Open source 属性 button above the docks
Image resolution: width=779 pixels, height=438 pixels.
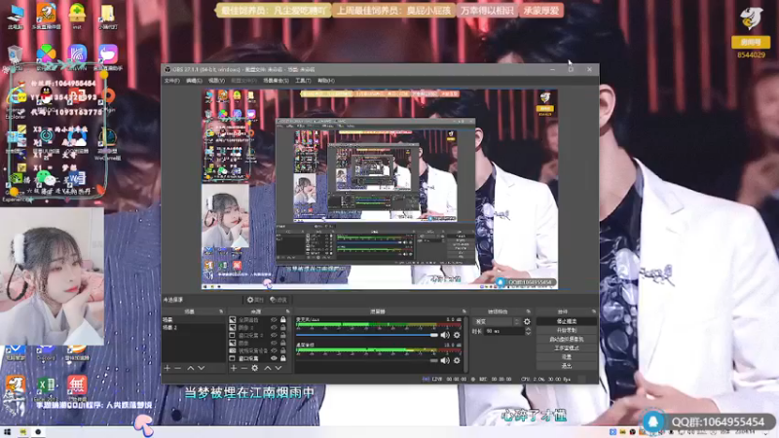click(255, 300)
